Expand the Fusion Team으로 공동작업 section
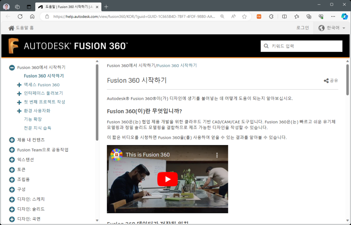This screenshot has height=225, width=351. tap(12, 150)
